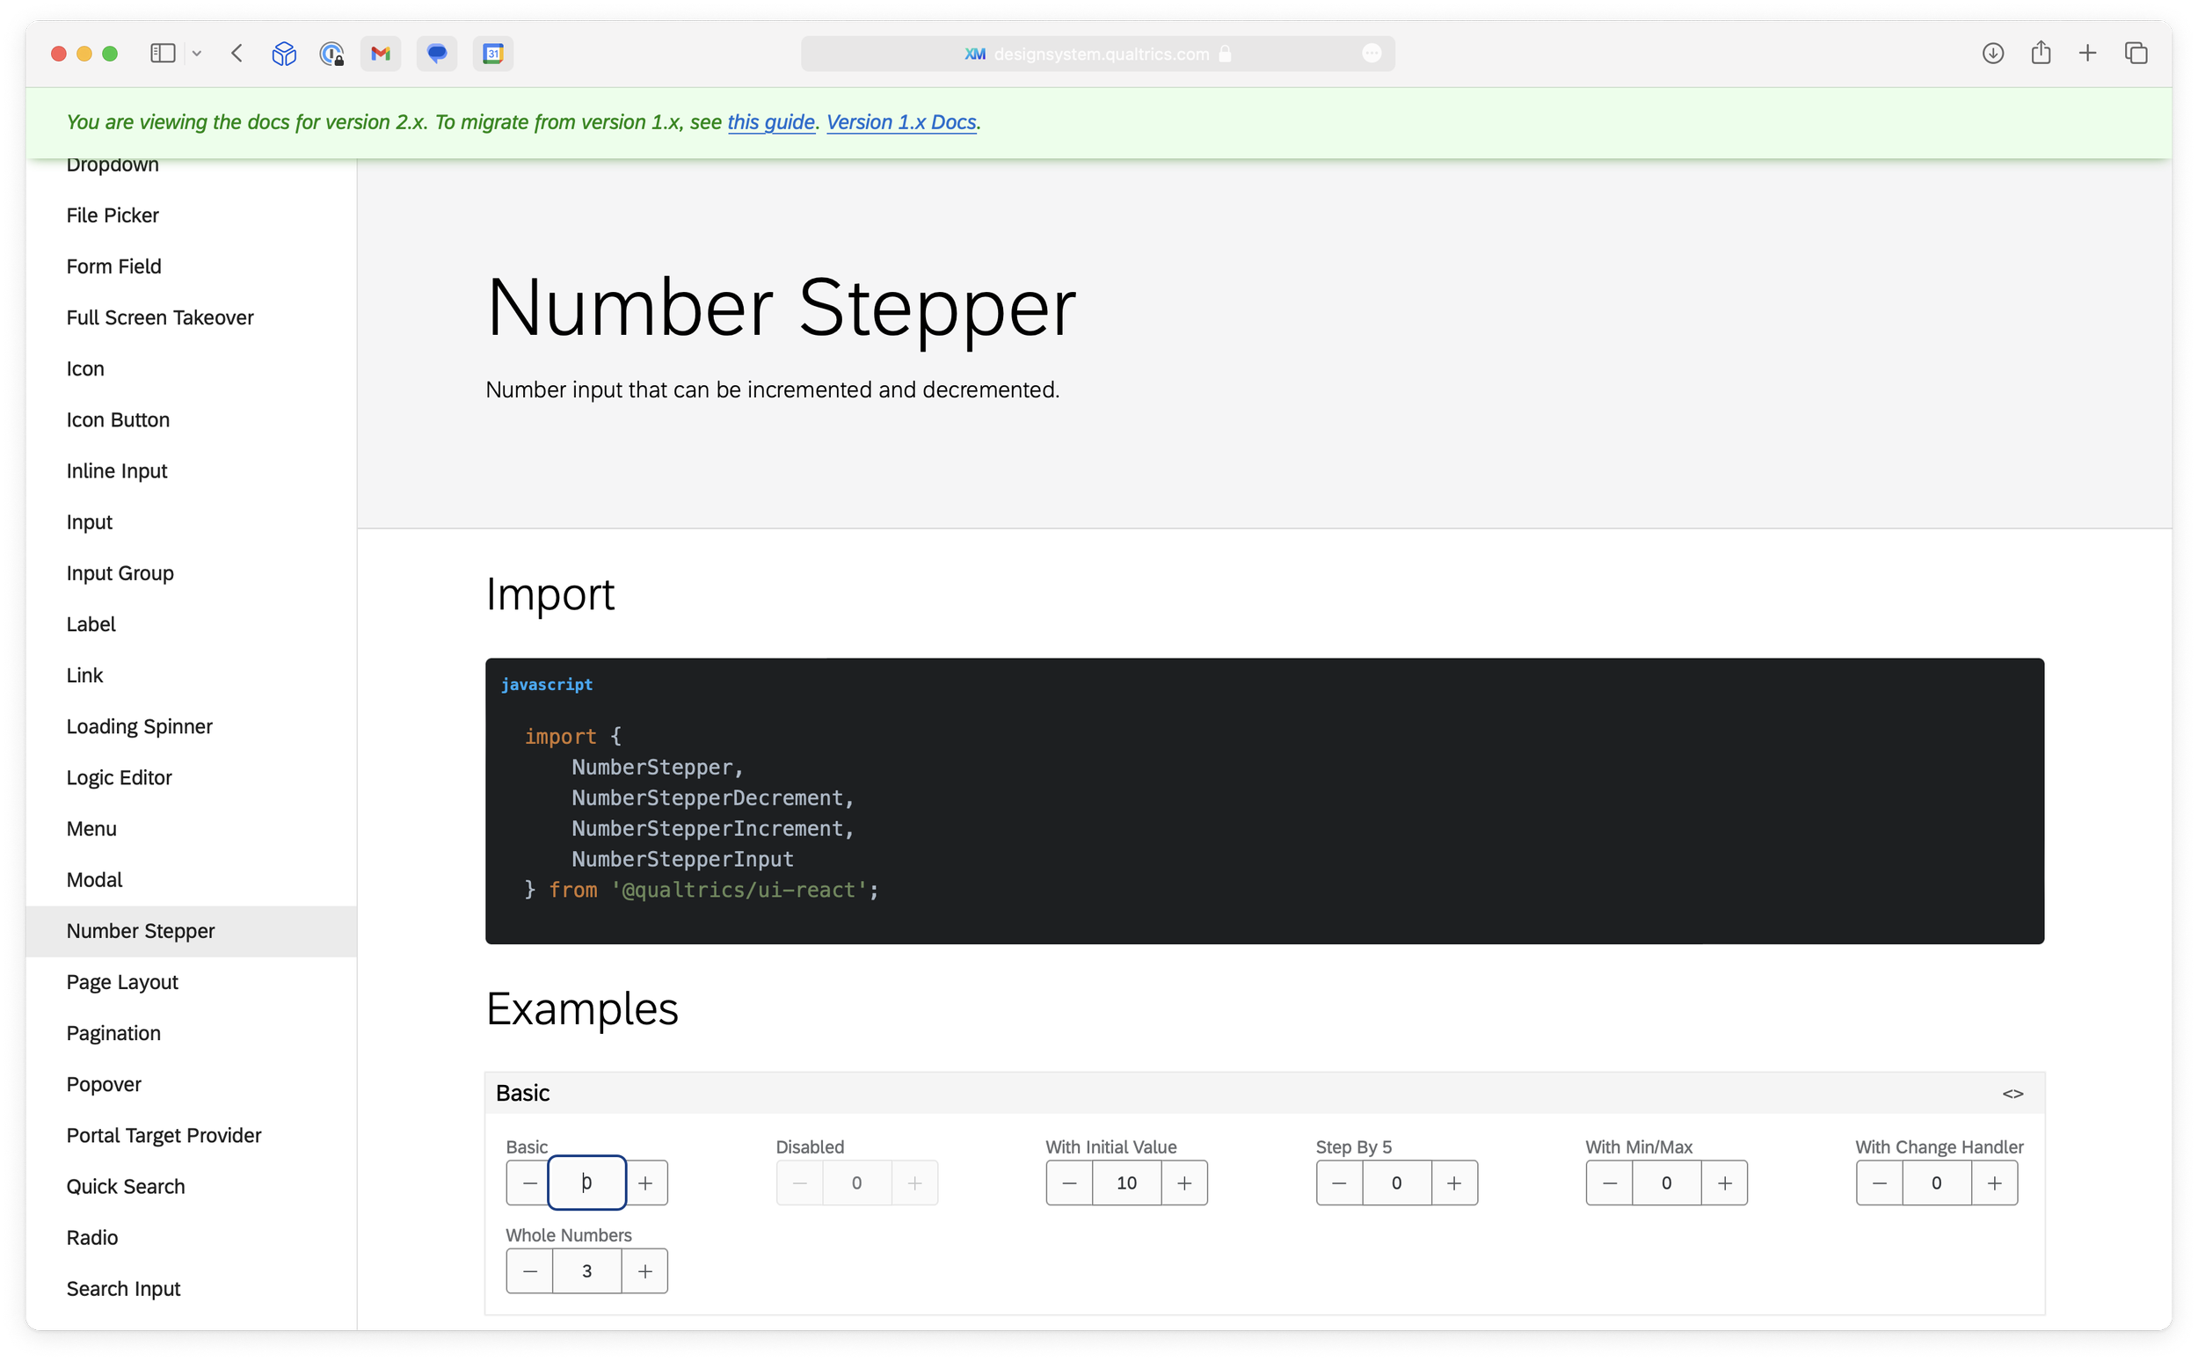
Task: Increment the Step By 5 stepper
Action: 1454,1183
